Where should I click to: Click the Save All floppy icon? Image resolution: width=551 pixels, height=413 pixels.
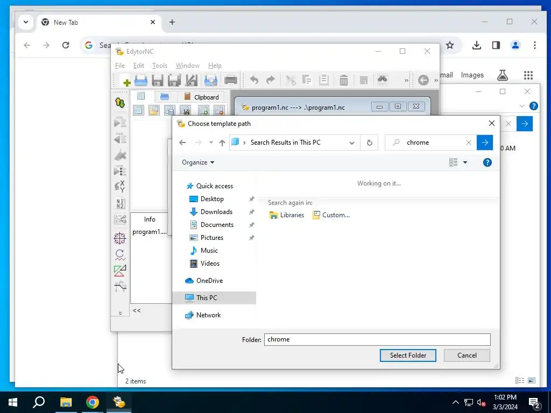click(x=174, y=81)
